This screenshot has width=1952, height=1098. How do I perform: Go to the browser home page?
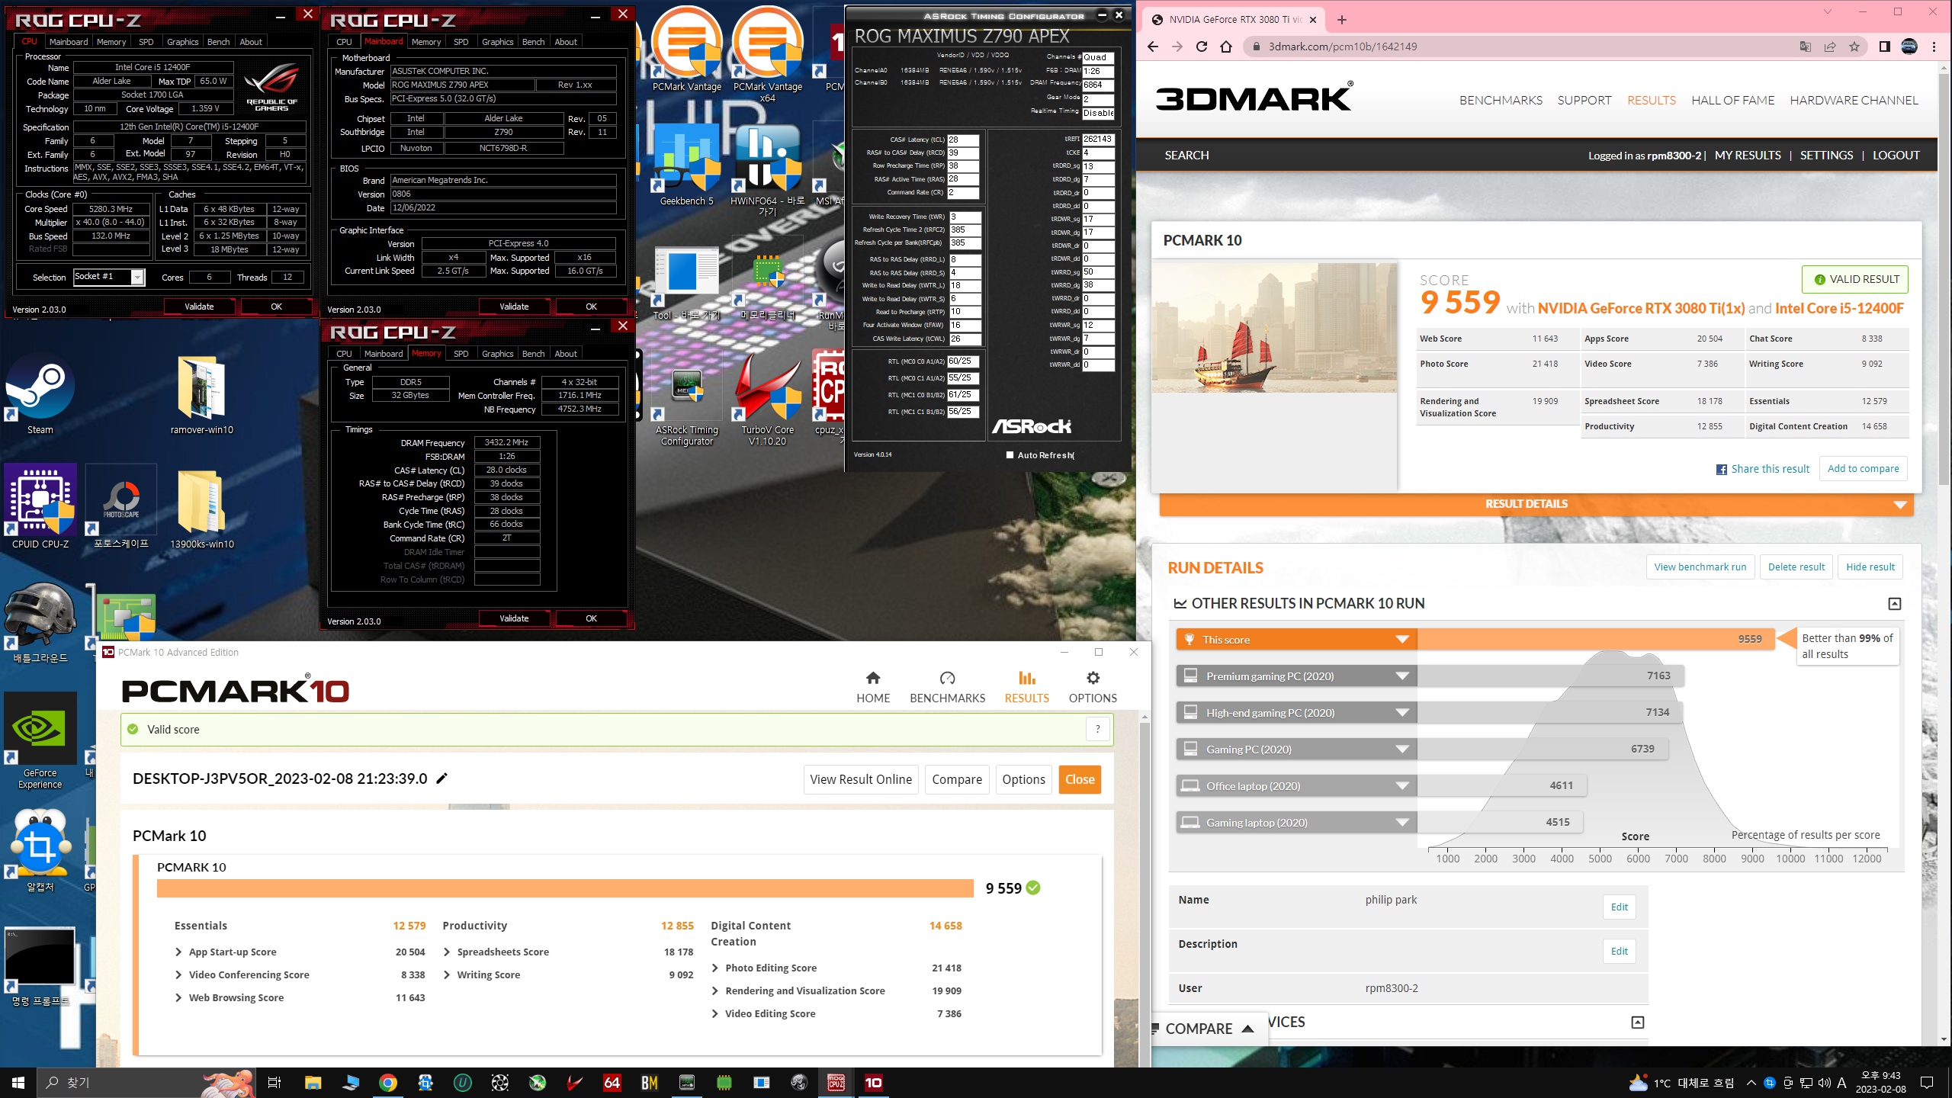click(1226, 47)
